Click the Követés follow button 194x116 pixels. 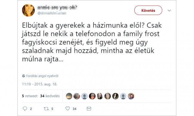(x=148, y=10)
